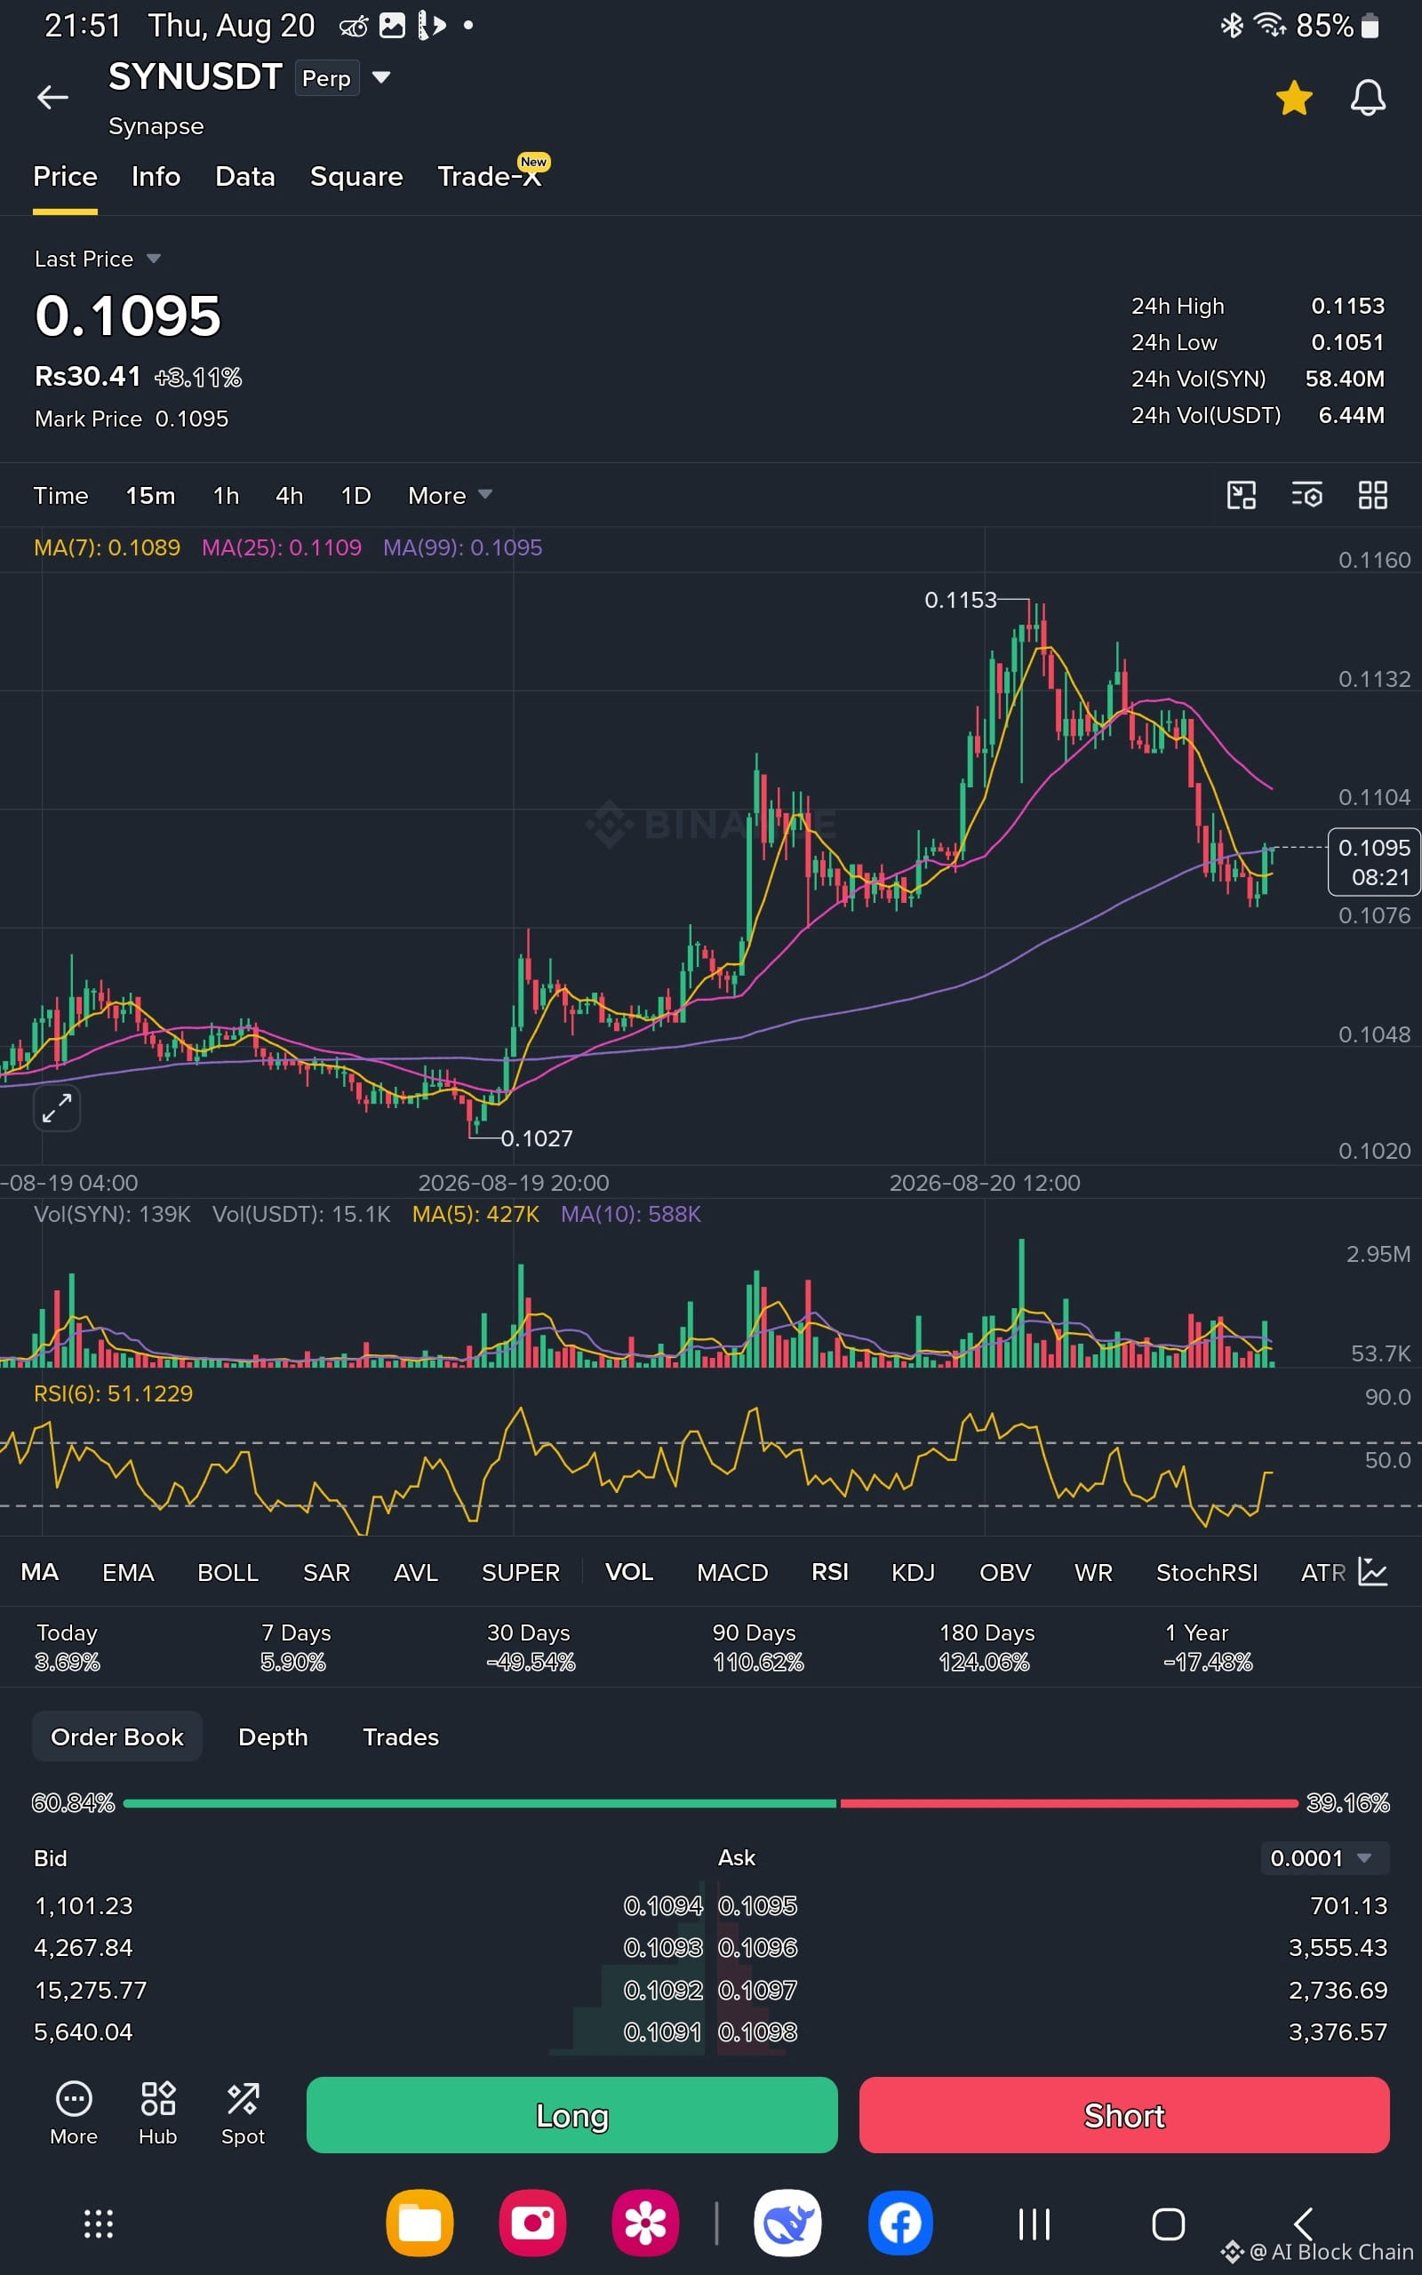This screenshot has height=2275, width=1422.
Task: Expand the Last Price dropdown
Action: click(x=98, y=259)
